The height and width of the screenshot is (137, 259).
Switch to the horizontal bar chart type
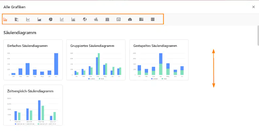[17, 19]
